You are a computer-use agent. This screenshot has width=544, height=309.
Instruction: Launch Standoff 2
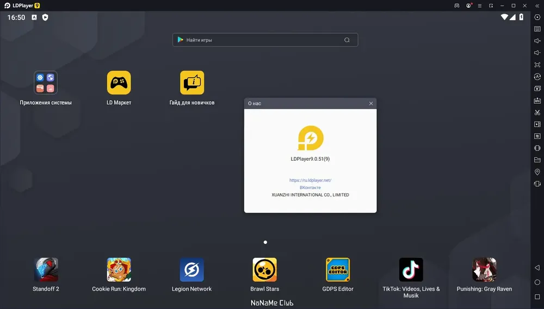click(x=46, y=269)
